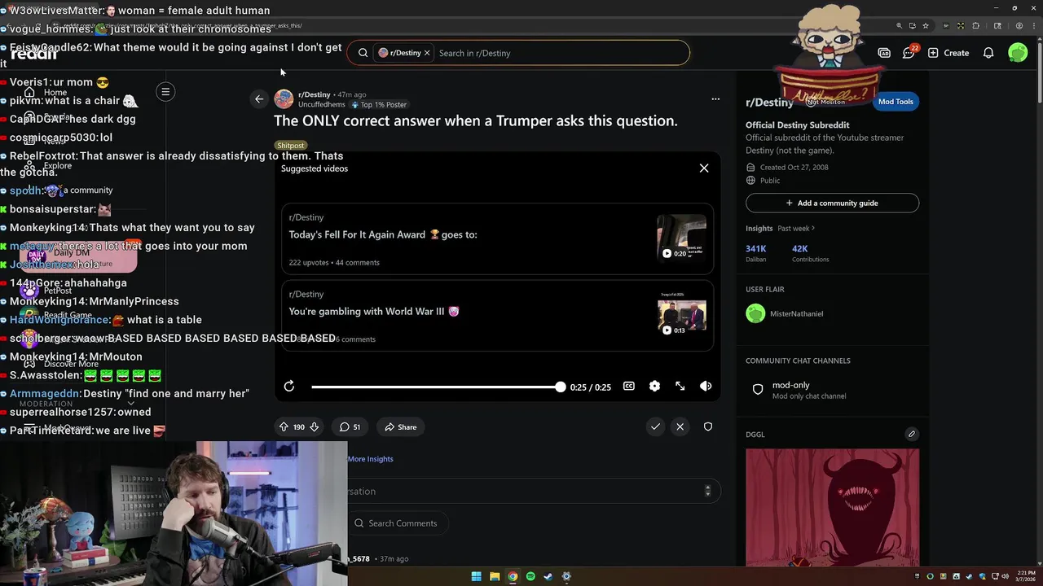Screen dimensions: 1043x586
Task: Switch to Chrome in taskbar
Action: pyautogui.click(x=513, y=576)
